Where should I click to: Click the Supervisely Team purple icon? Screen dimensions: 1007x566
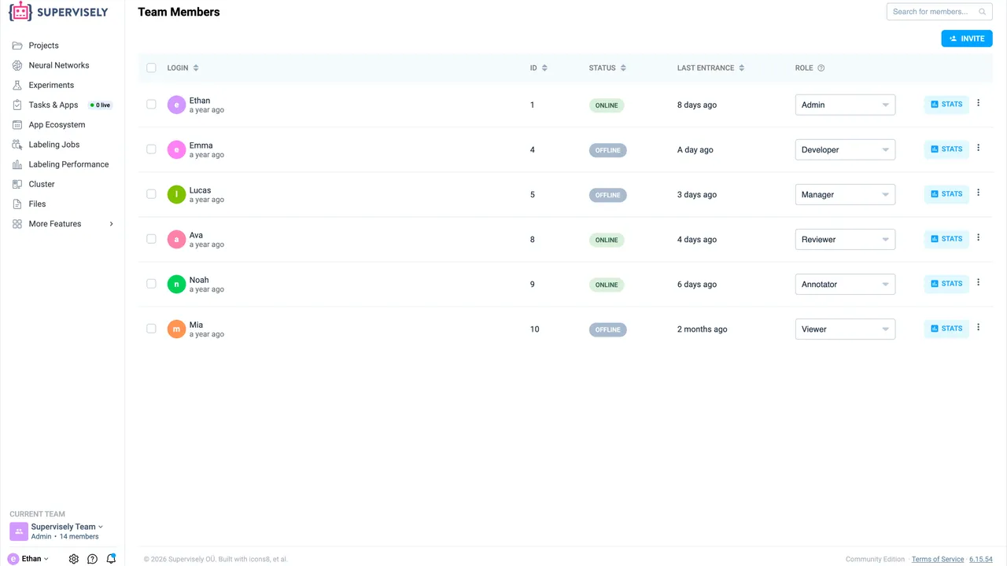(x=19, y=531)
